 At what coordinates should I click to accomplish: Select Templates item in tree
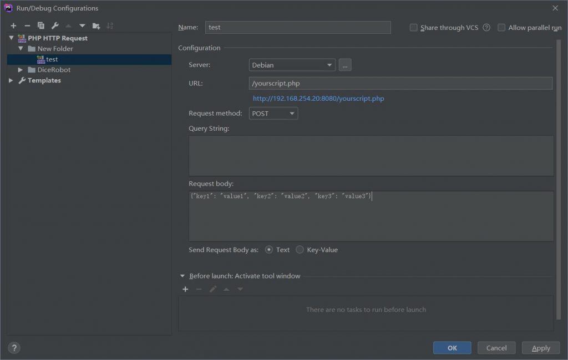pos(44,80)
